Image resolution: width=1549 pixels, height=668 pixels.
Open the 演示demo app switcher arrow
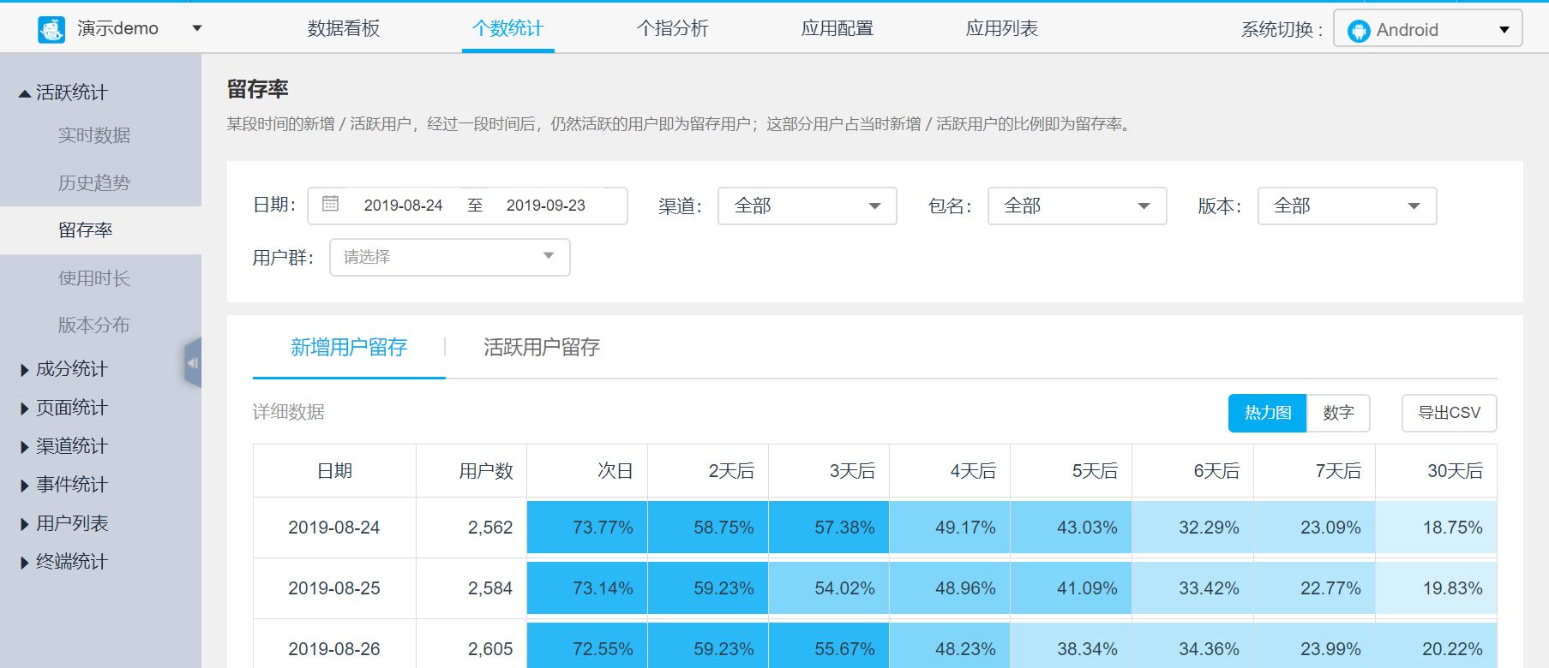pyautogui.click(x=197, y=29)
